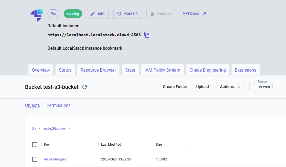Click the disabled Remove button
286x167 pixels.
(x=161, y=14)
